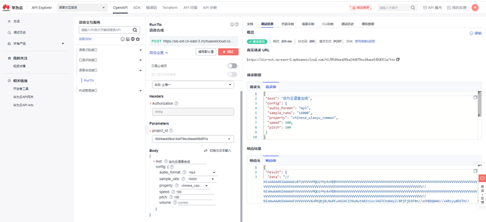Click the help icon beside pitch
486x222 pixels.
(171, 197)
